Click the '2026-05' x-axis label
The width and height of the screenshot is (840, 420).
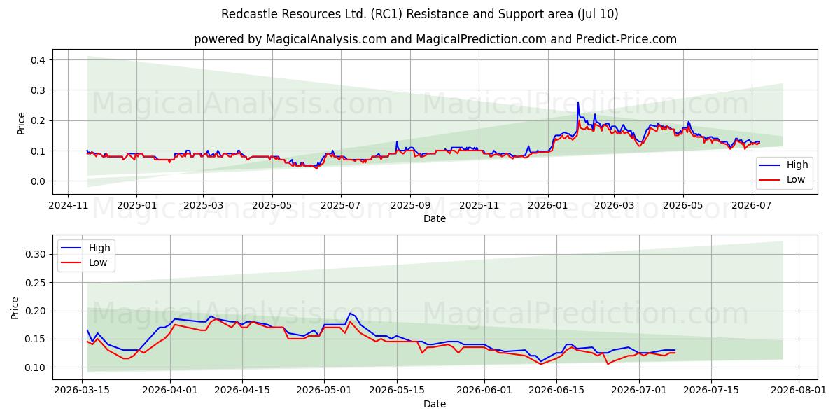[x=683, y=206]
